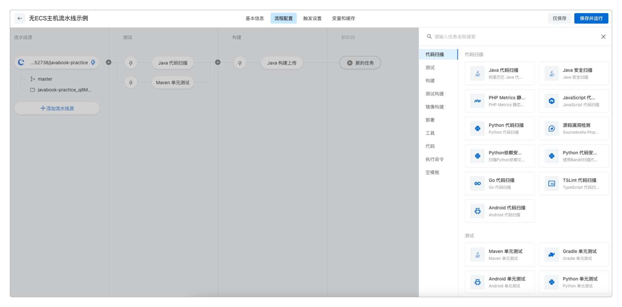
Task: Click the 测试 stage header
Action: pyautogui.click(x=127, y=37)
